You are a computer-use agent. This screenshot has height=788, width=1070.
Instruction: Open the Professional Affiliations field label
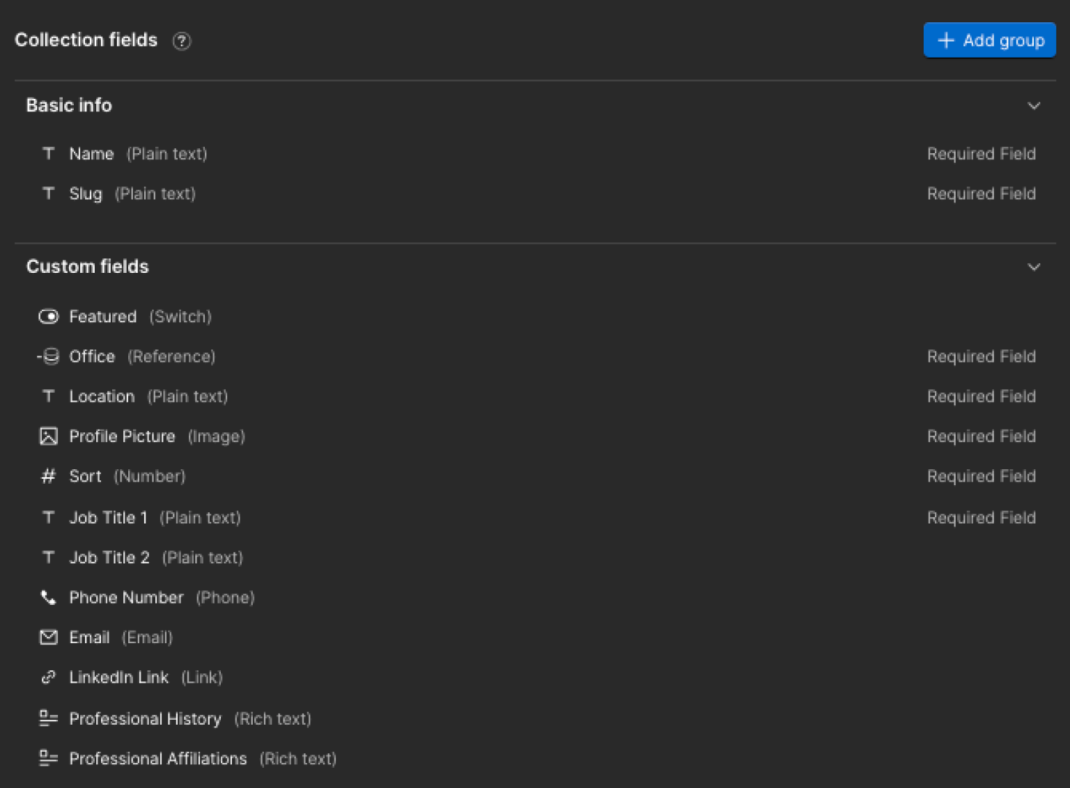coord(158,758)
